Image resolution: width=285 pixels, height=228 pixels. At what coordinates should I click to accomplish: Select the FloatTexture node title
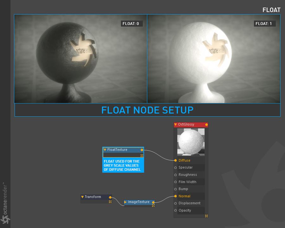pos(117,150)
